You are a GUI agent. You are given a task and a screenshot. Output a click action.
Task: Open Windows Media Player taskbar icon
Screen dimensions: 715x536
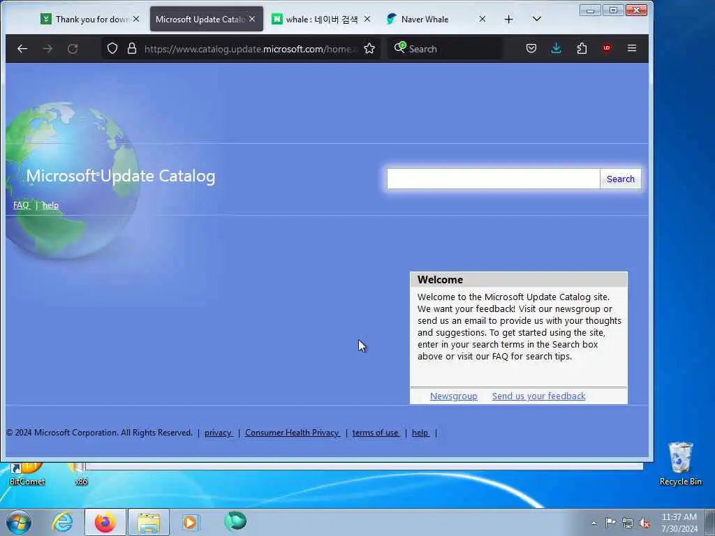(190, 522)
